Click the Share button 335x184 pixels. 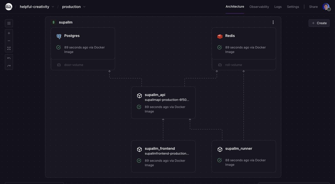pos(313,7)
